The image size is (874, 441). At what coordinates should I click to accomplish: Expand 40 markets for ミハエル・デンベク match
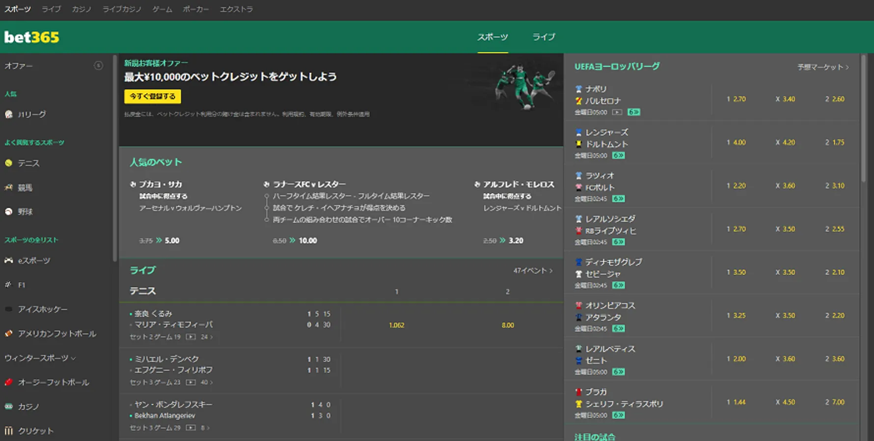(207, 382)
